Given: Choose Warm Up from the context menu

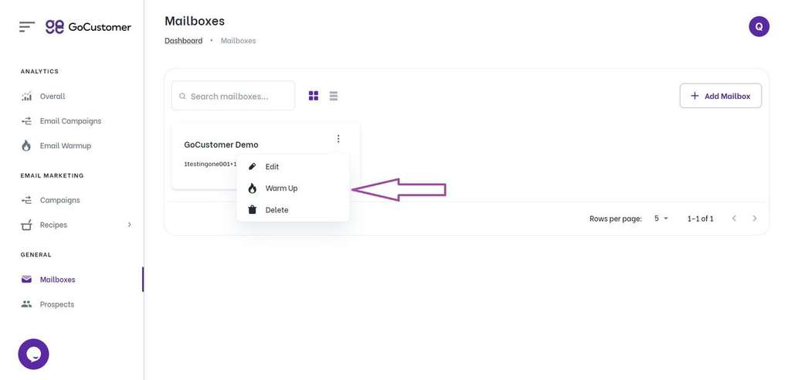Looking at the screenshot, I should pyautogui.click(x=293, y=188).
